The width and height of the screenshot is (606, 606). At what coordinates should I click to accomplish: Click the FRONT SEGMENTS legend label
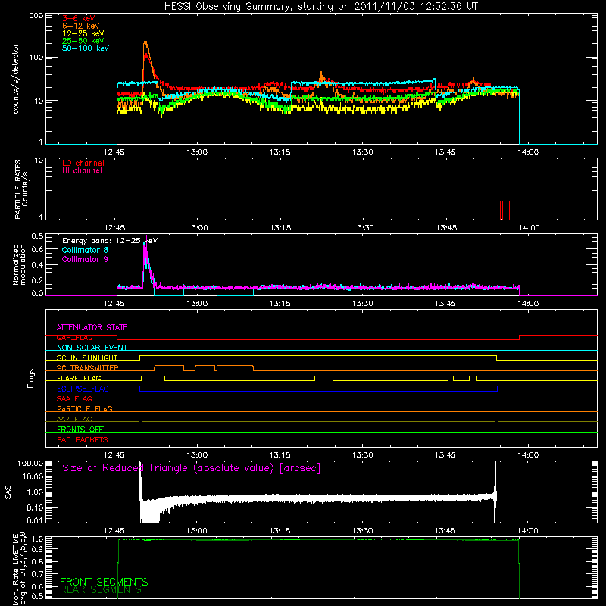104,582
